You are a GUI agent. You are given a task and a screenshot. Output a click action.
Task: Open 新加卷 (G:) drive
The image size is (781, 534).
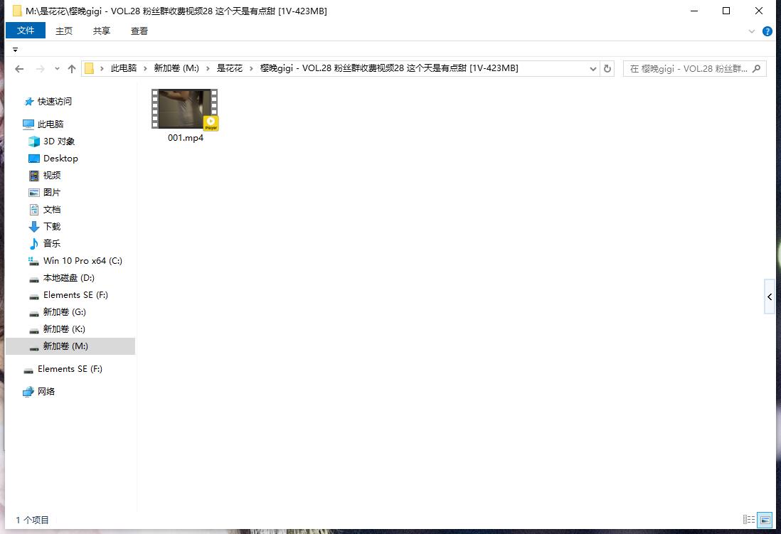(x=64, y=312)
